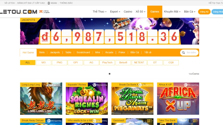Switch to the Poker tab
The height and width of the screenshot is (125, 223).
tap(122, 52)
